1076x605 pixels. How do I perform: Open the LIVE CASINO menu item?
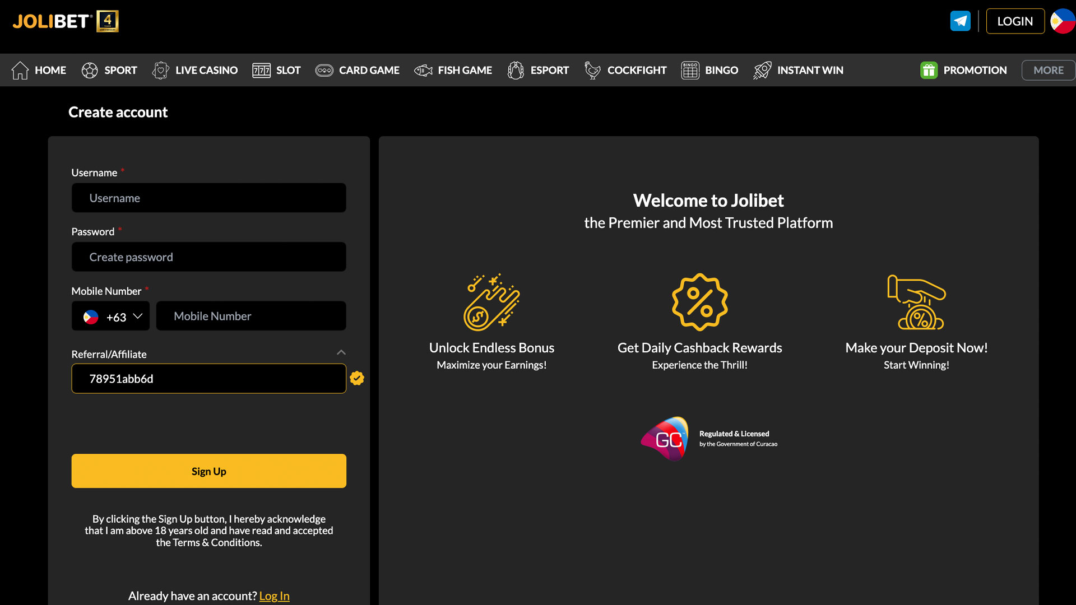coord(206,70)
